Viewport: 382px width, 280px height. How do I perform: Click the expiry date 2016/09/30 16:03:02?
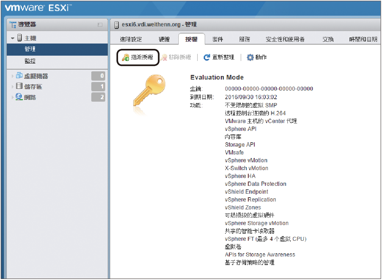pyautogui.click(x=251, y=97)
